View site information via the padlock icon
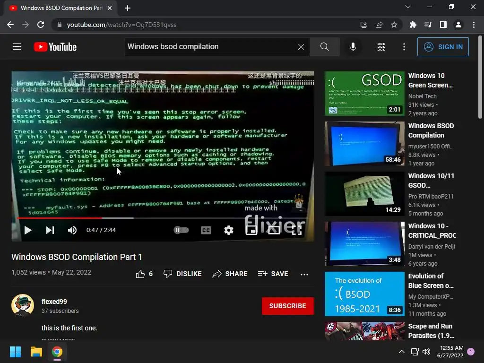484x363 pixels. (x=60, y=25)
